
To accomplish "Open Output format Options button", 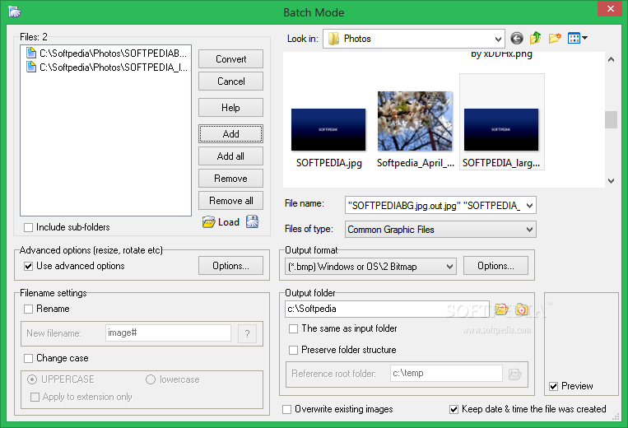I will point(495,266).
